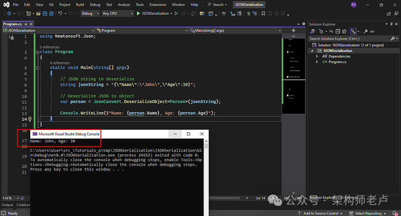Collapse the Main method code block
The width and height of the screenshot is (401, 216).
pyautogui.click(x=38, y=68)
